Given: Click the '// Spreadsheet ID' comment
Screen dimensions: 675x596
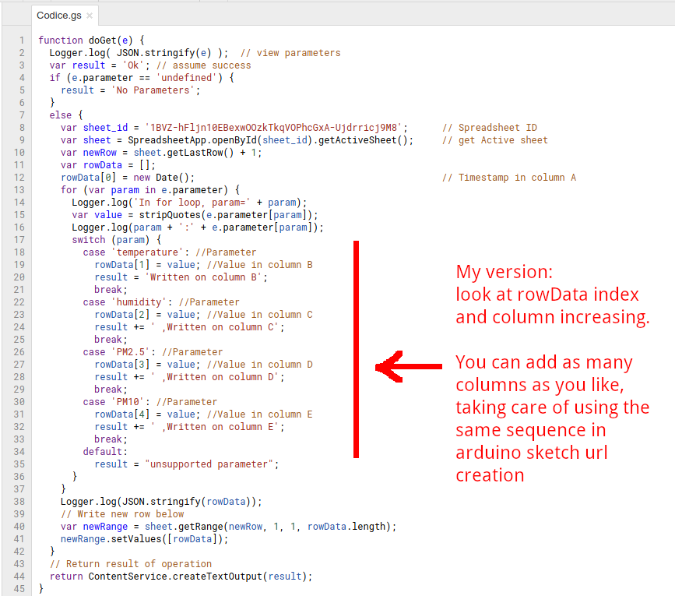Looking at the screenshot, I should click(x=490, y=128).
